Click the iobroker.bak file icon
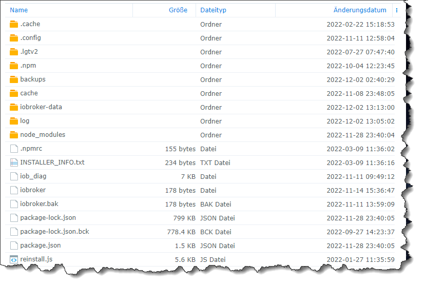This screenshot has height=286, width=425. click(14, 204)
